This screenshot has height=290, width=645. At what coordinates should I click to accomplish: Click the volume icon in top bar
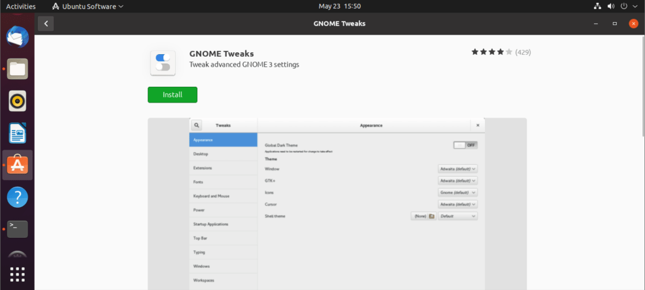pos(611,6)
